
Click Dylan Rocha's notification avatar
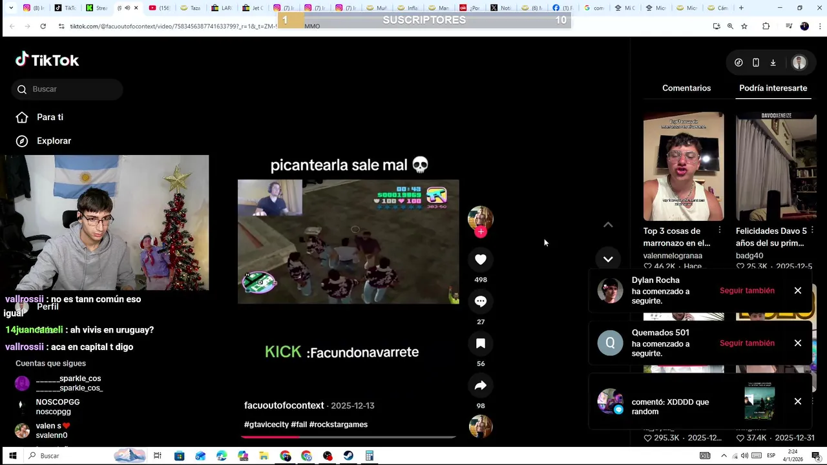(x=610, y=291)
